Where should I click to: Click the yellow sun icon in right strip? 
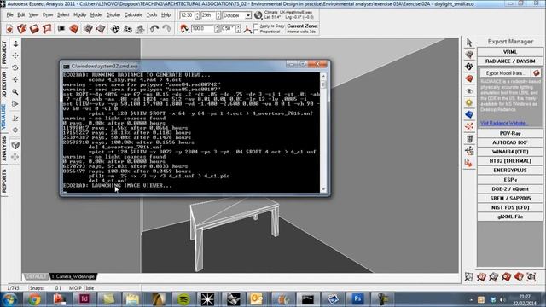pyautogui.click(x=469, y=102)
